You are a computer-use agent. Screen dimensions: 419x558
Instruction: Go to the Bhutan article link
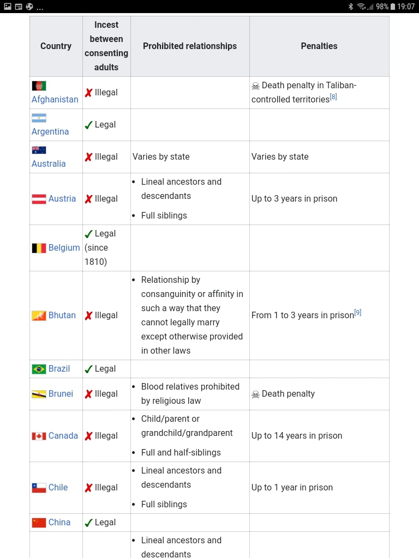point(62,316)
